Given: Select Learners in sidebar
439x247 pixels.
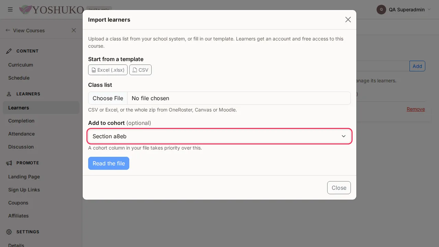Looking at the screenshot, I should 41,108.
